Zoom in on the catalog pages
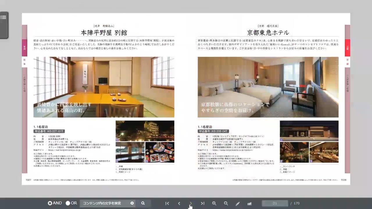372x209 pixels. point(214,203)
